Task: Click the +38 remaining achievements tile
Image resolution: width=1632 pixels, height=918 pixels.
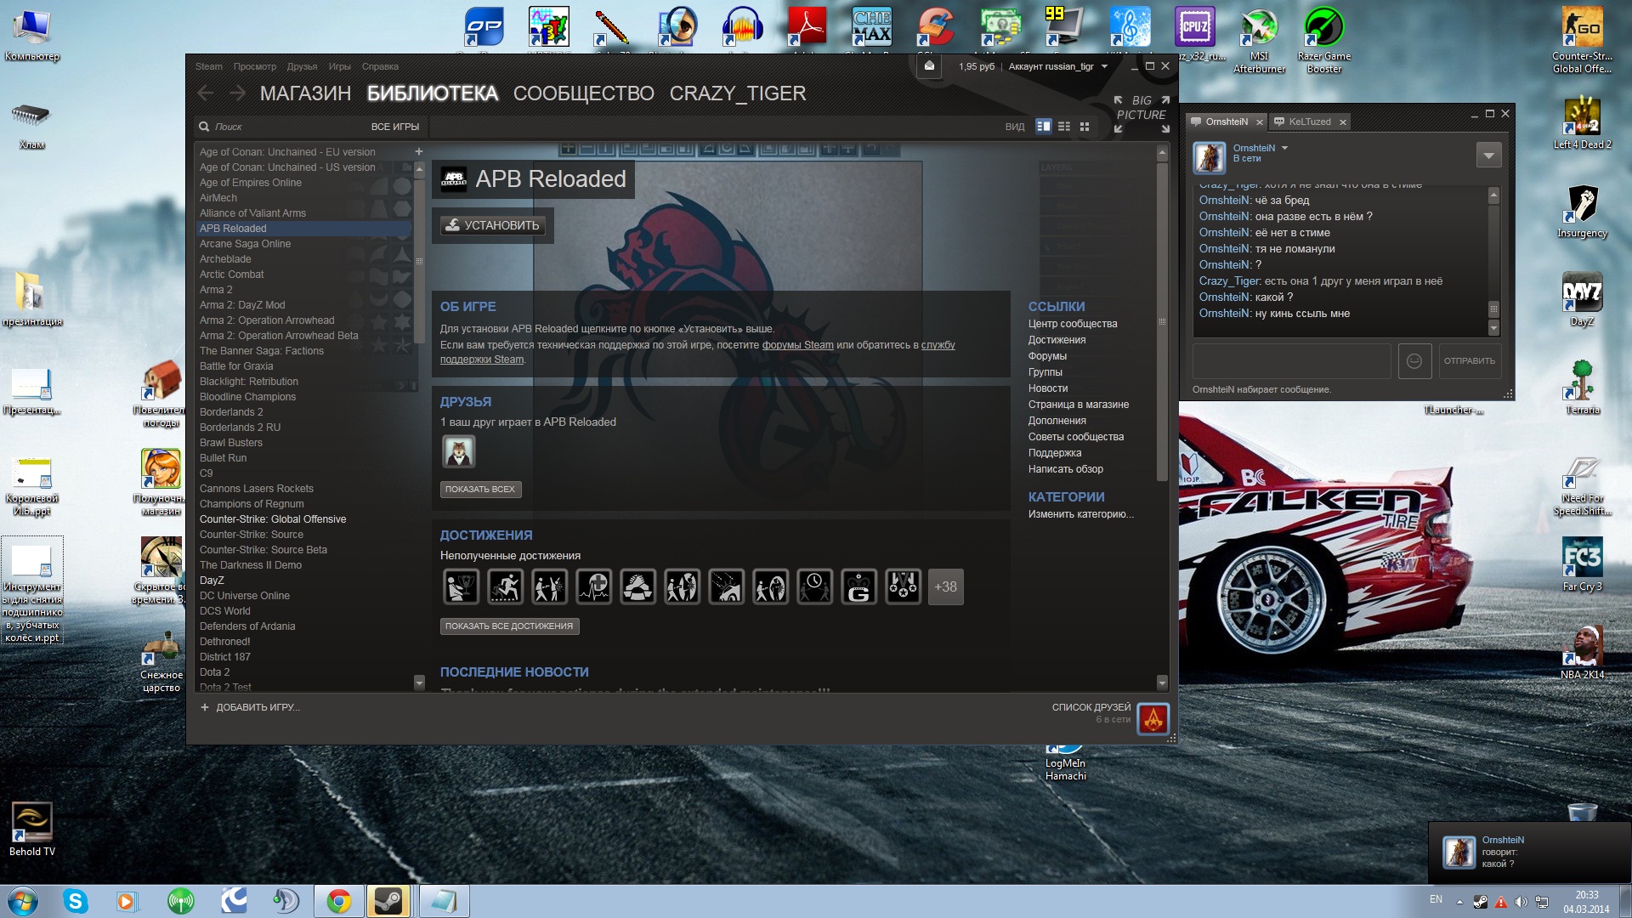Action: tap(945, 587)
